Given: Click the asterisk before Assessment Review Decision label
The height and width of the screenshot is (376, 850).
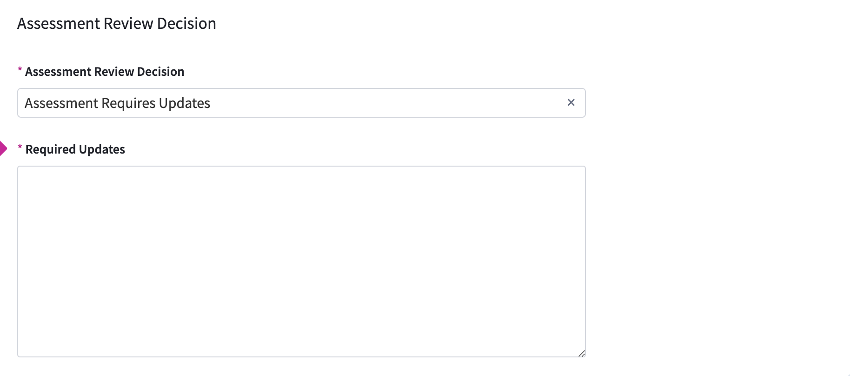Looking at the screenshot, I should click(x=20, y=70).
